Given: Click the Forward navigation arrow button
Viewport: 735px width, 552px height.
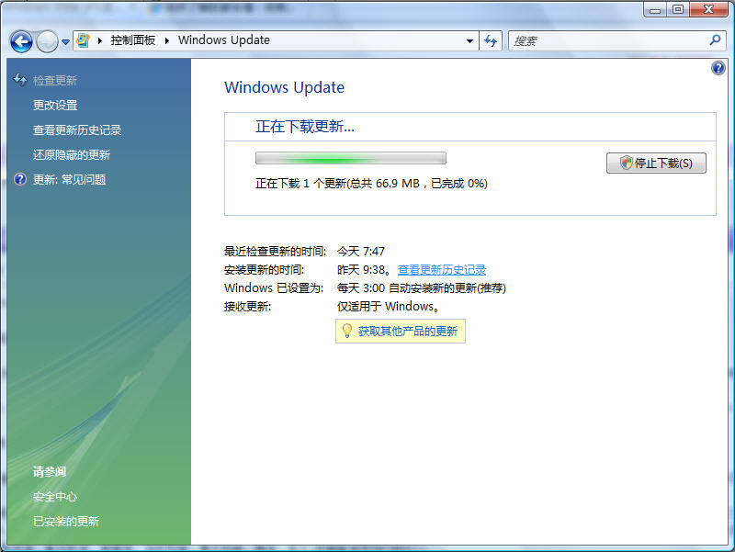Looking at the screenshot, I should click(x=47, y=41).
